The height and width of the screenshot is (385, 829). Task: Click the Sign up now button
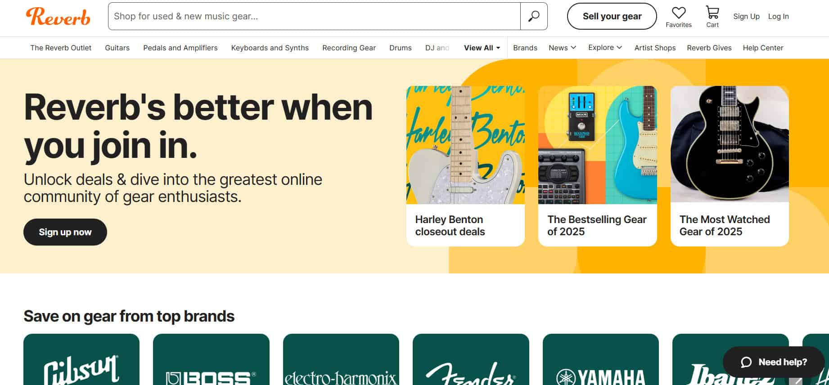pyautogui.click(x=65, y=232)
